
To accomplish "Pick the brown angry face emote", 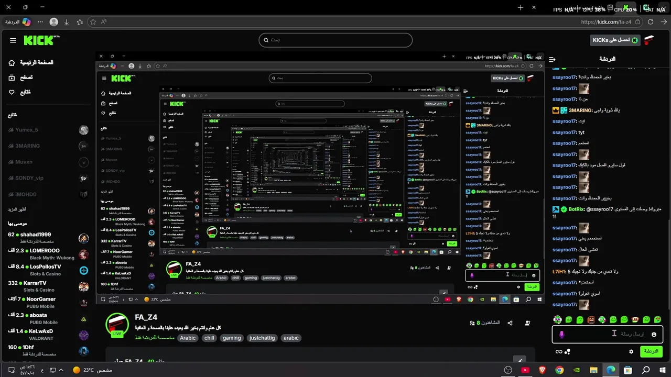I will (591, 319).
